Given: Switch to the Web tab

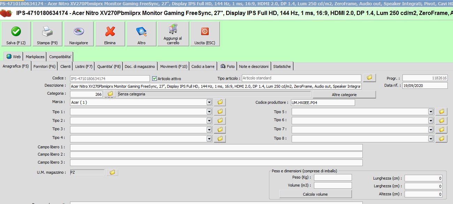Looking at the screenshot, I should (x=13, y=57).
